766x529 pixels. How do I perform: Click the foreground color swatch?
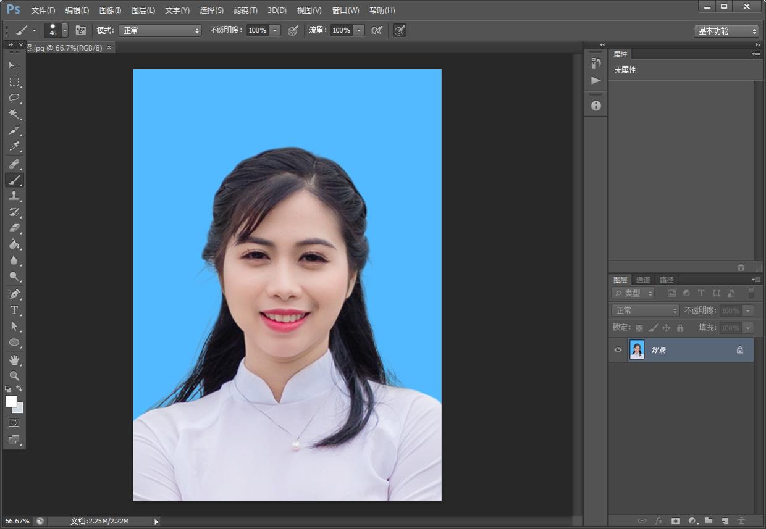coord(10,401)
